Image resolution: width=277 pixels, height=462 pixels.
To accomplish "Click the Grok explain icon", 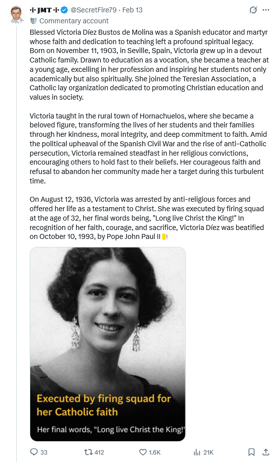I will point(253,10).
